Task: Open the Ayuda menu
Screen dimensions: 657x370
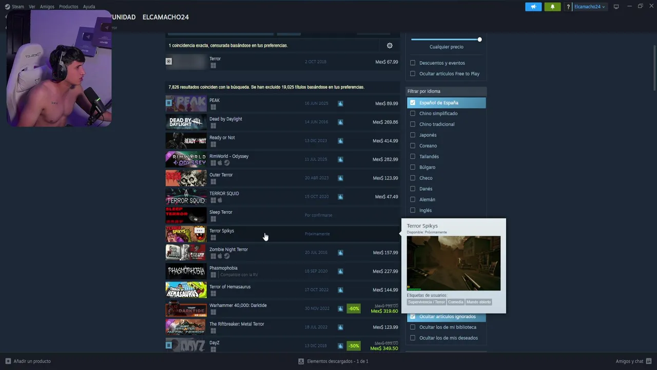Action: tap(89, 7)
